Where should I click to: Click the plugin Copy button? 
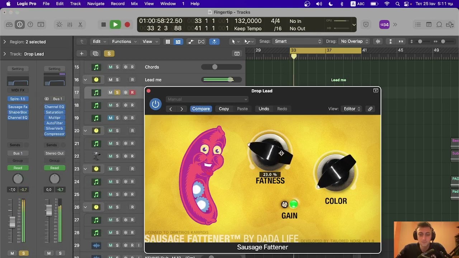tap(224, 109)
